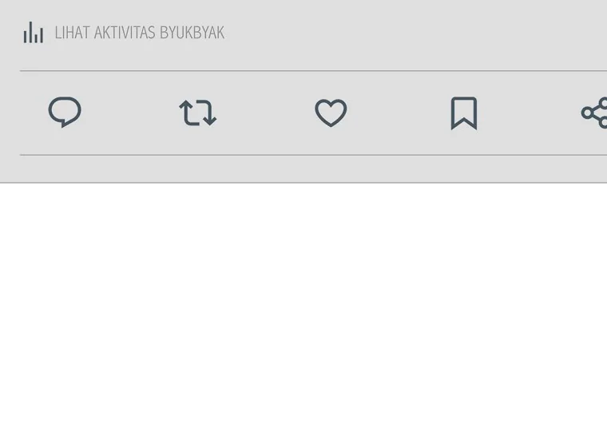Mark as favorite with the heart button
Image resolution: width=607 pixels, height=439 pixels.
coord(331,113)
